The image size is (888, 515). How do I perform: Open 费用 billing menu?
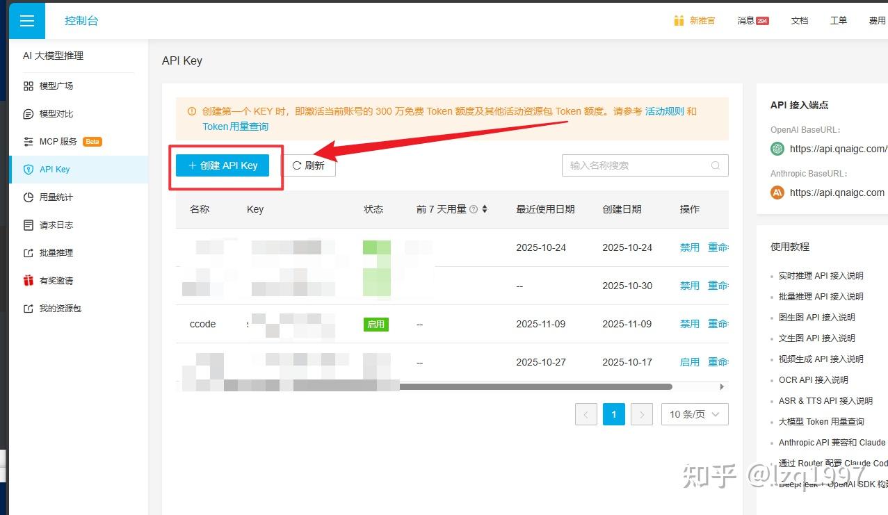[878, 21]
